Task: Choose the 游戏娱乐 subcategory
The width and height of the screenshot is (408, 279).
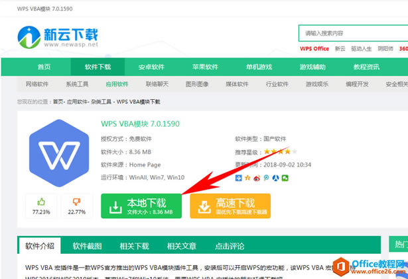Action: 317,84
